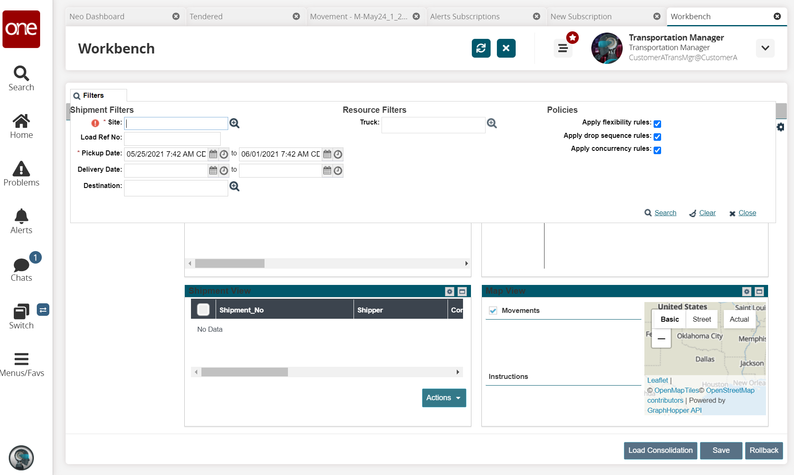Image resolution: width=794 pixels, height=475 pixels.
Task: Close the Neo Dashboard tab
Action: pyautogui.click(x=176, y=16)
